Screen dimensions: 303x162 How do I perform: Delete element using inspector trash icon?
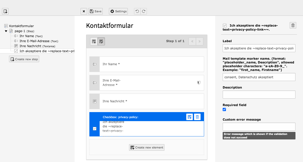click(293, 25)
